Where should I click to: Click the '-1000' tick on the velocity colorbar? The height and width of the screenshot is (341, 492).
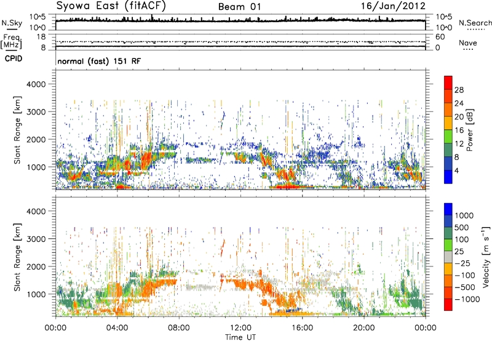[467, 299]
